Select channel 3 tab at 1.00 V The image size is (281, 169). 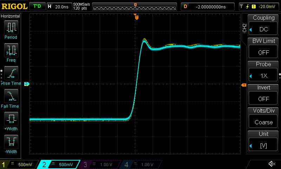click(x=100, y=164)
